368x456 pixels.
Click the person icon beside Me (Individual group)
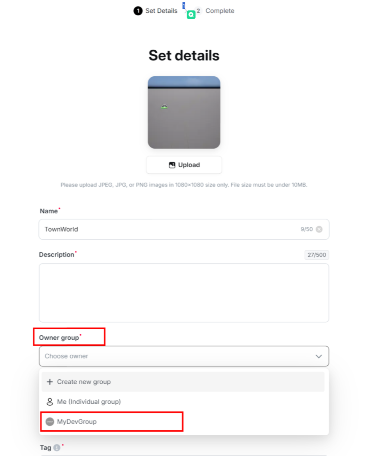click(50, 402)
